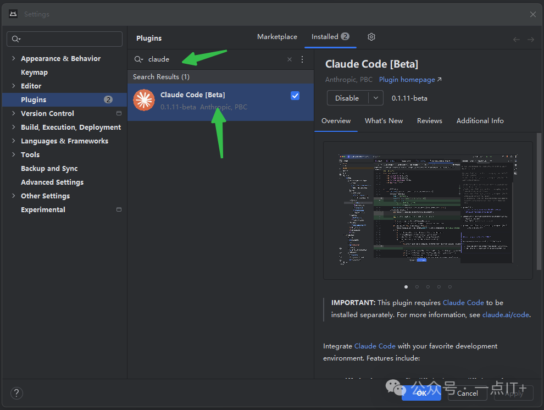This screenshot has height=410, width=544.
Task: Select Plugins in the settings tree
Action: click(64, 99)
